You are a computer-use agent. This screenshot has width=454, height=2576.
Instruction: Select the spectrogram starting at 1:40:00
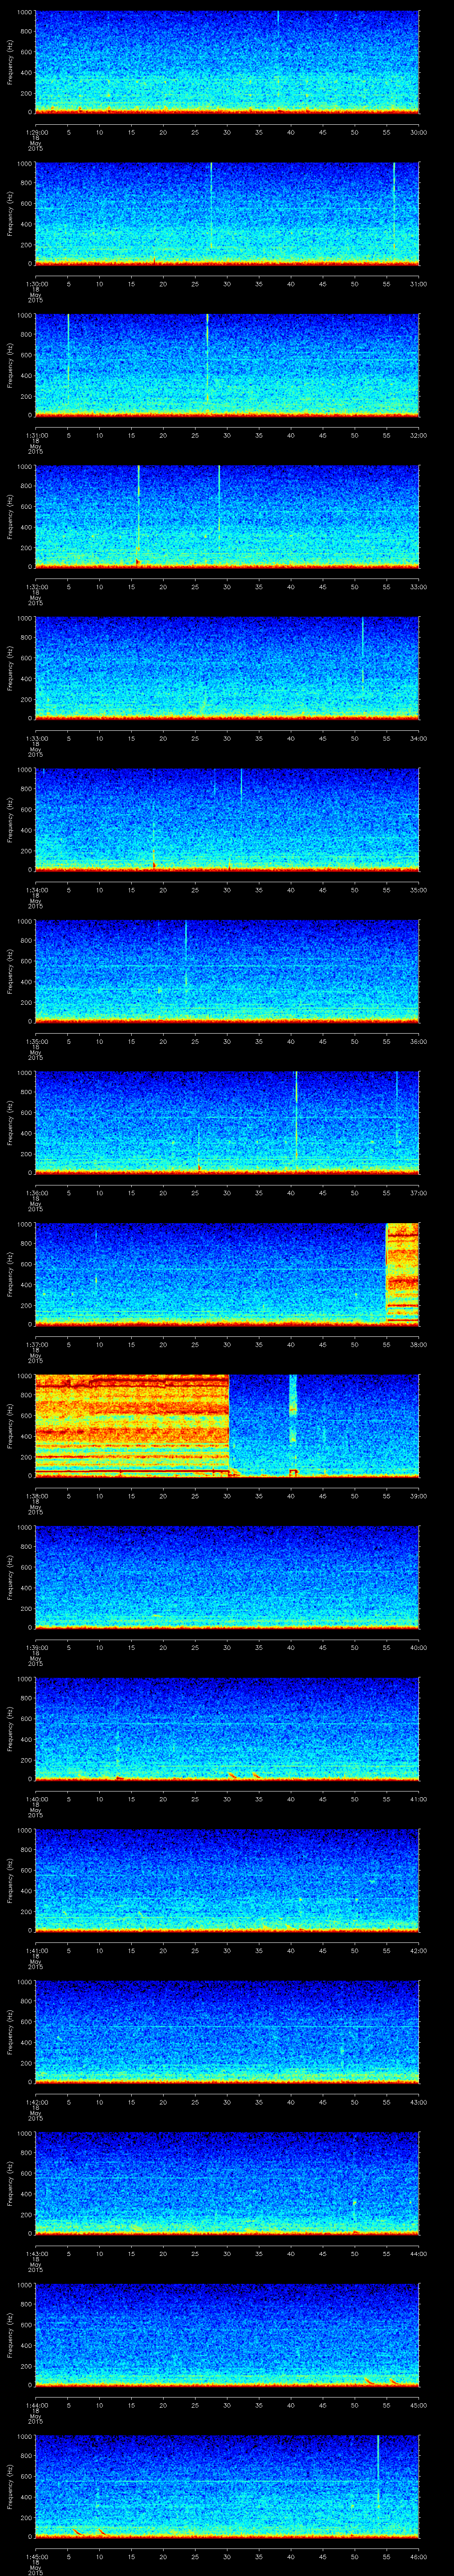227,1729
